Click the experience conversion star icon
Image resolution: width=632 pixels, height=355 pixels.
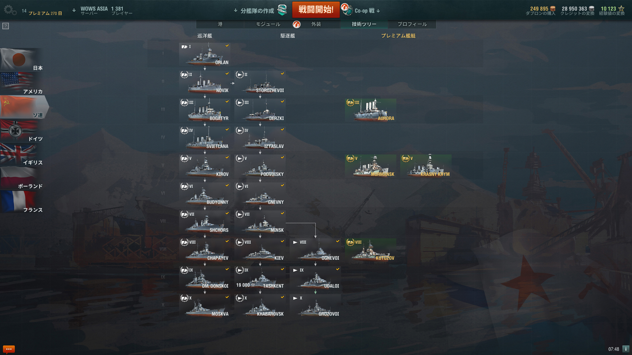coord(621,9)
